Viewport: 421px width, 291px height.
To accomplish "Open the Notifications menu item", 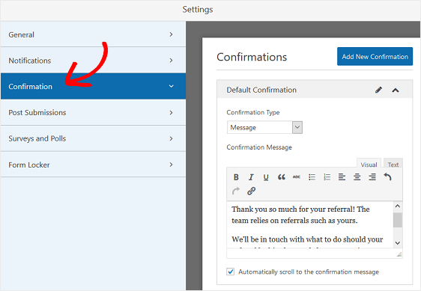I will 93,61.
